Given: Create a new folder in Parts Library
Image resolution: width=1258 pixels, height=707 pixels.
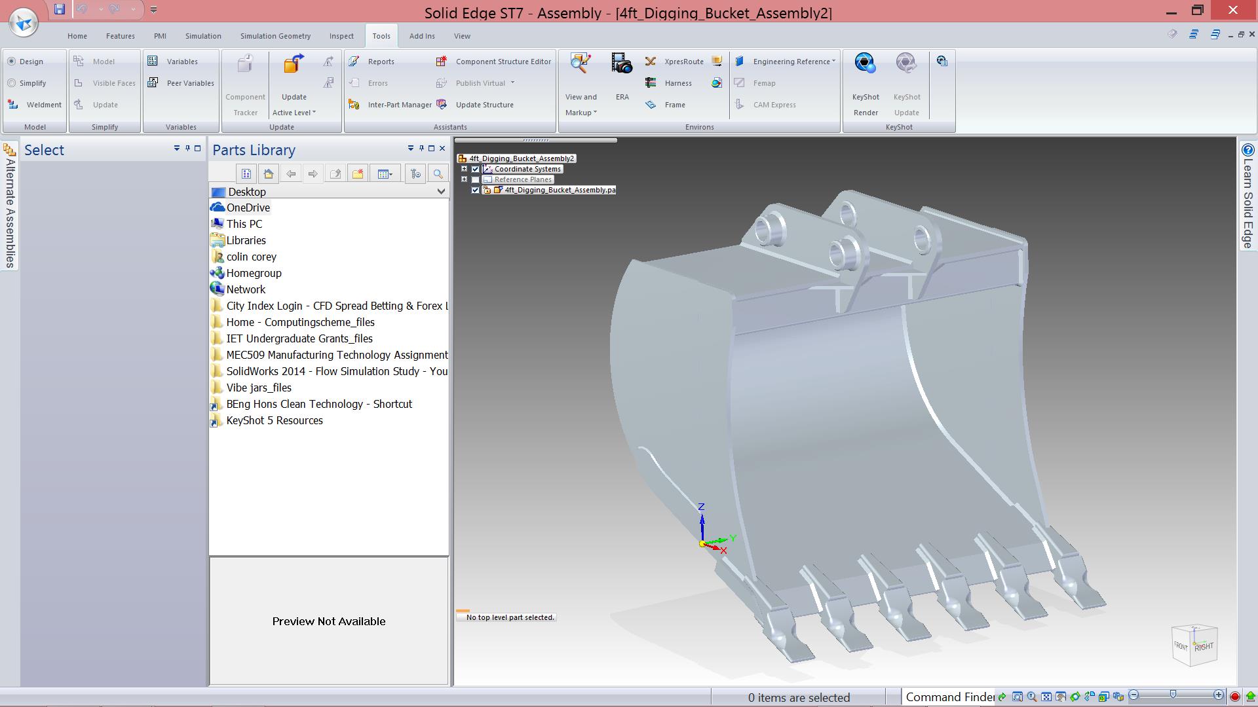Looking at the screenshot, I should (x=358, y=174).
